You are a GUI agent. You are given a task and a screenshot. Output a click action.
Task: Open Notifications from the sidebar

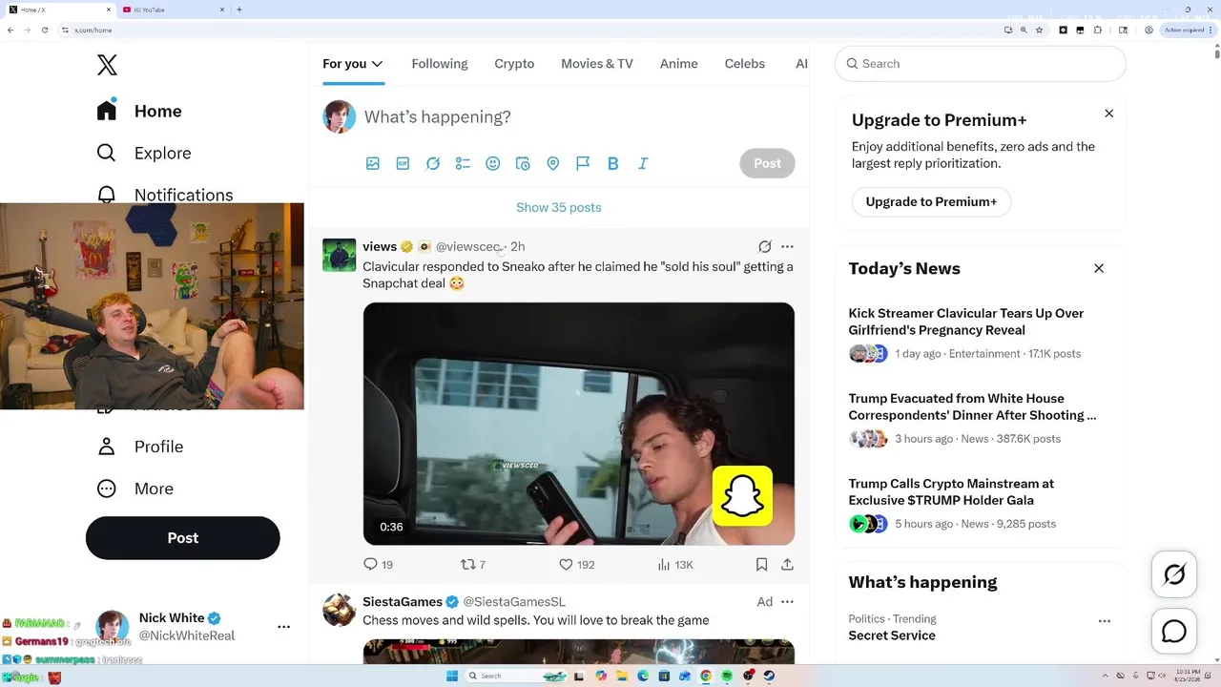click(x=165, y=194)
